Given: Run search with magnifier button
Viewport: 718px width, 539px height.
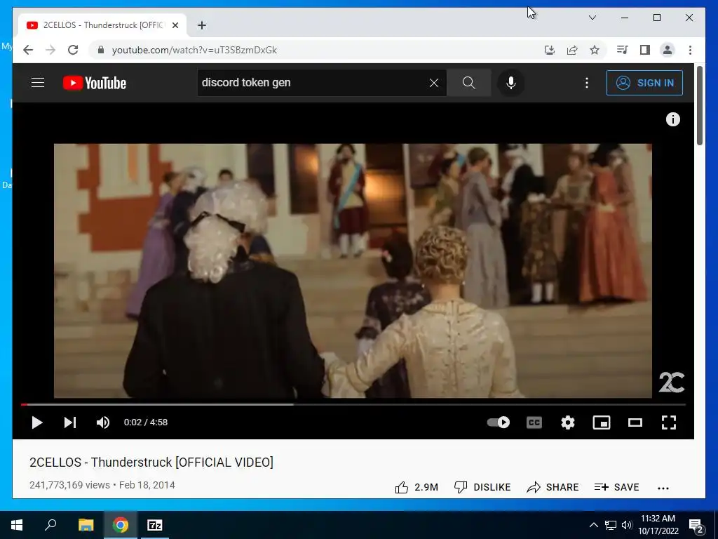Looking at the screenshot, I should coord(469,83).
